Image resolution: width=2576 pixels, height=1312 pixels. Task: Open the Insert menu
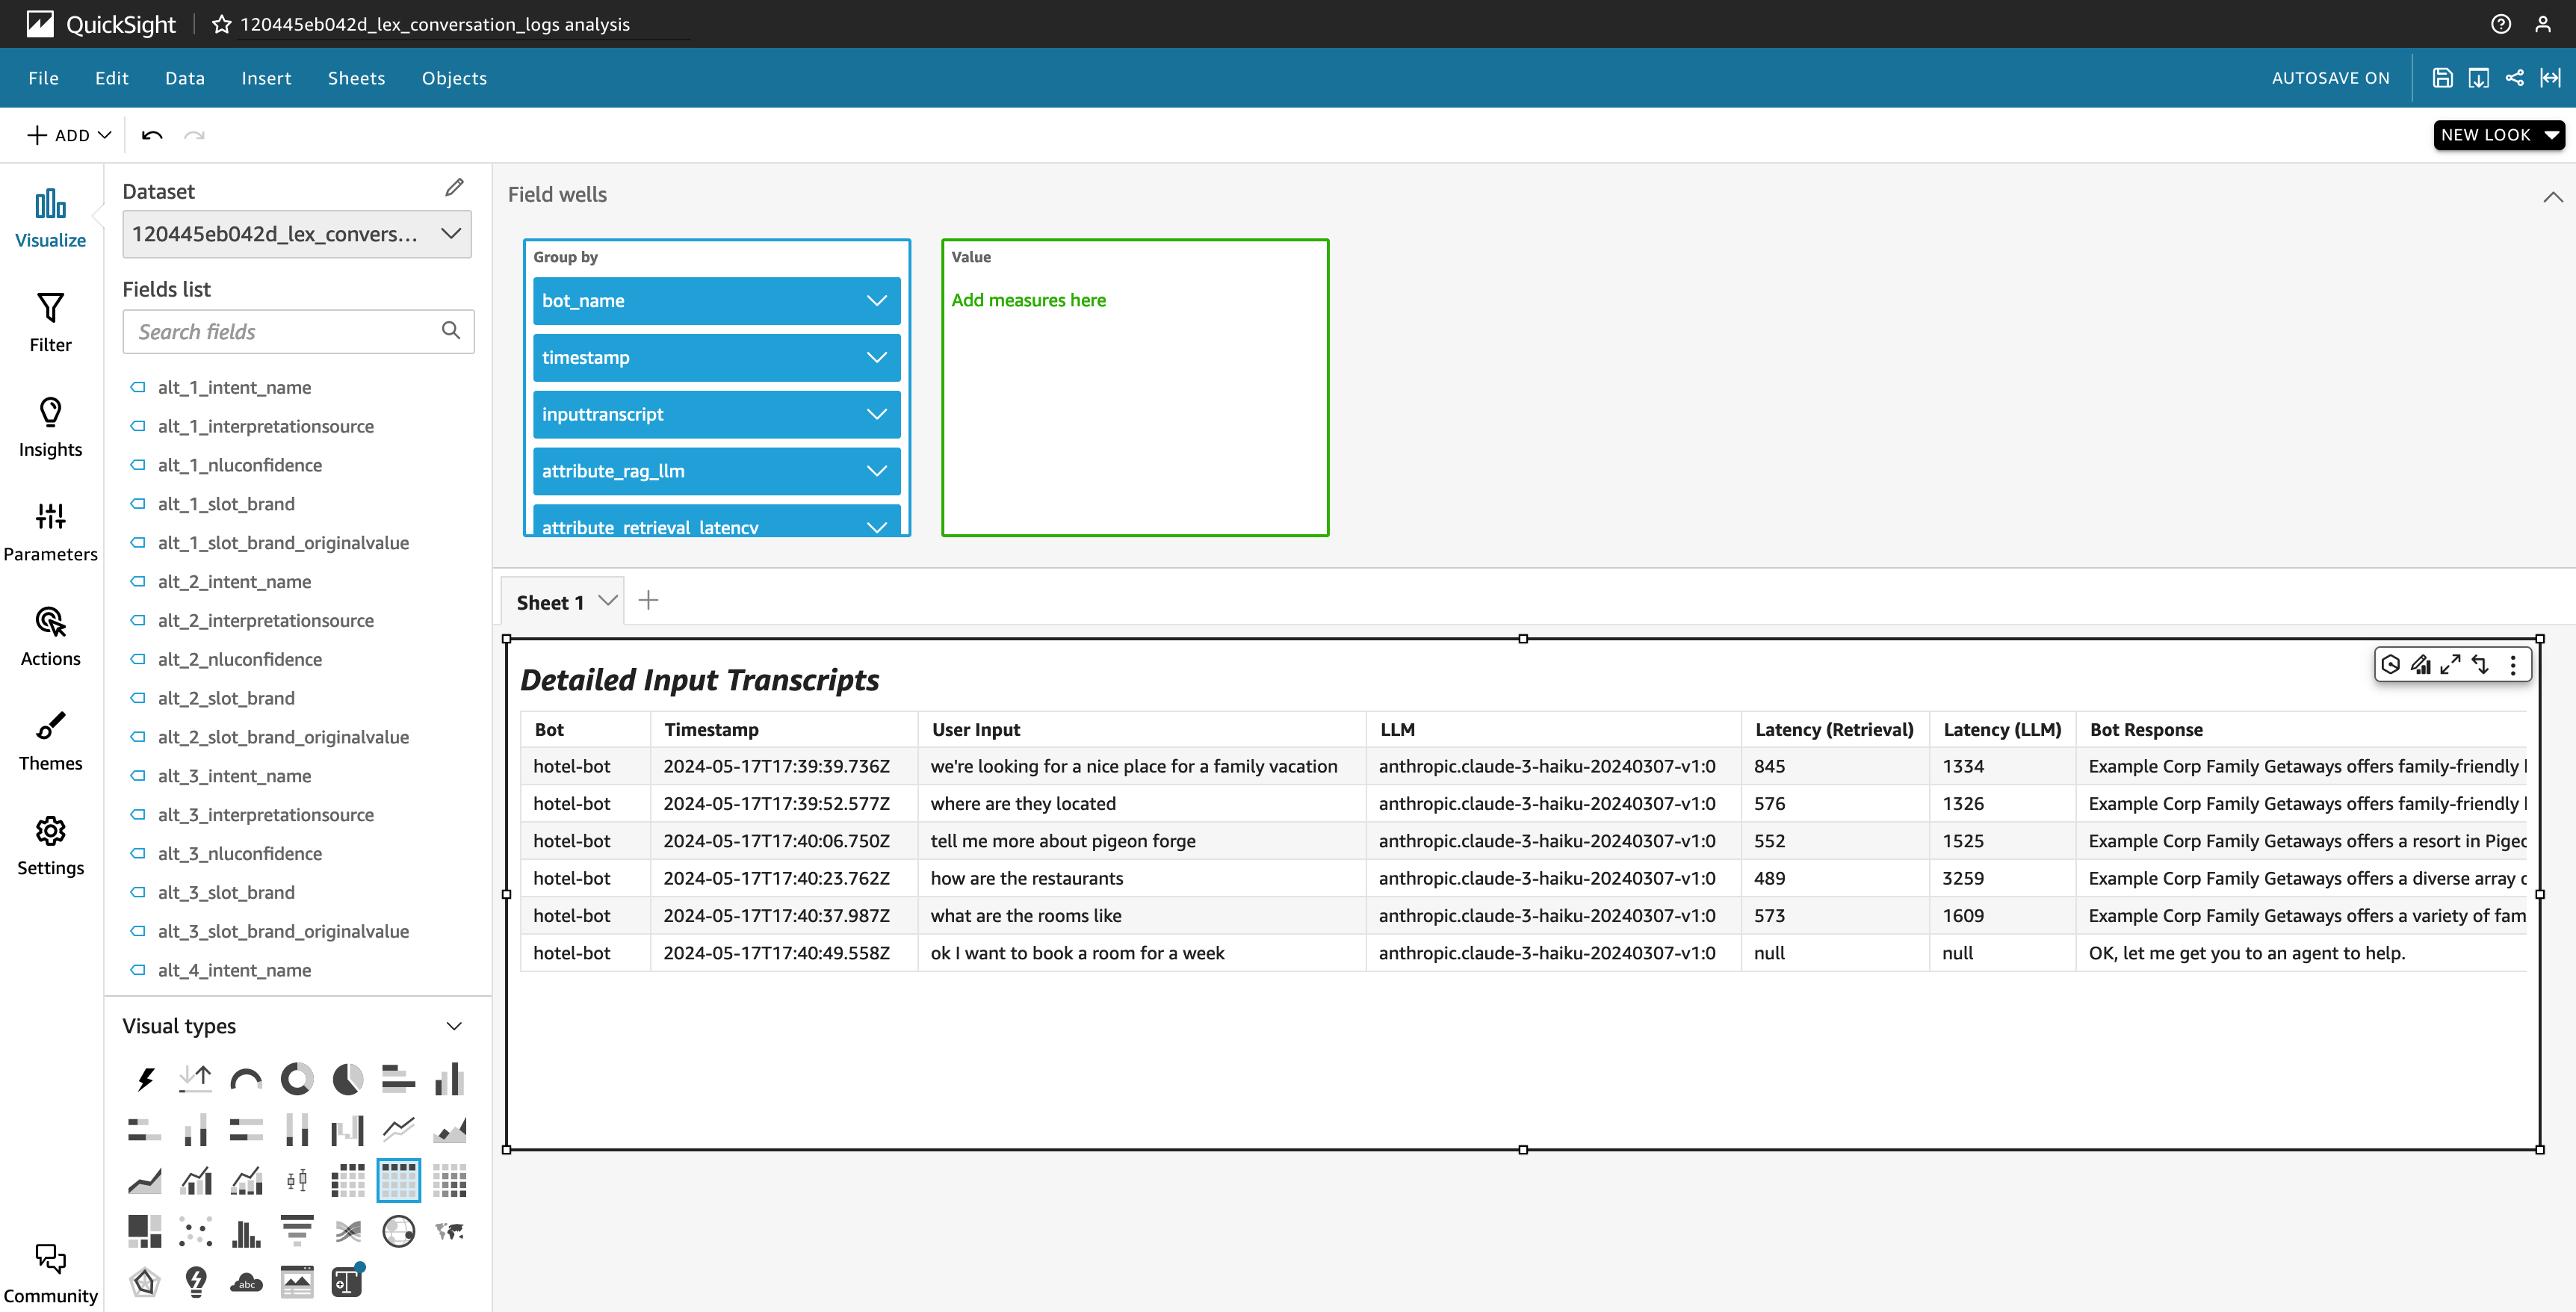(x=266, y=78)
